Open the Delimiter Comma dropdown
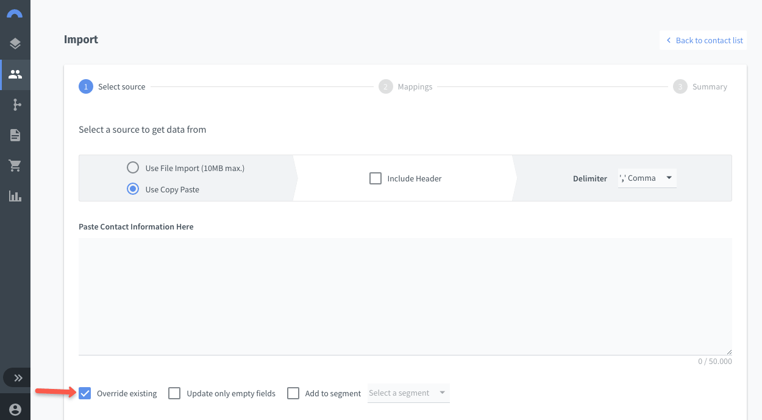 647,178
